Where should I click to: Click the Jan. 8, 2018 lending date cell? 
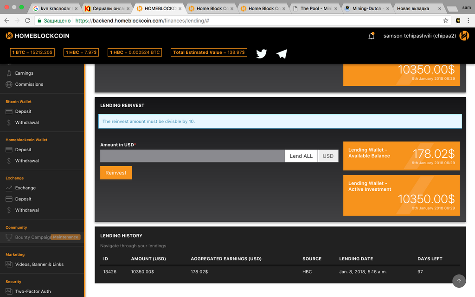(363, 271)
